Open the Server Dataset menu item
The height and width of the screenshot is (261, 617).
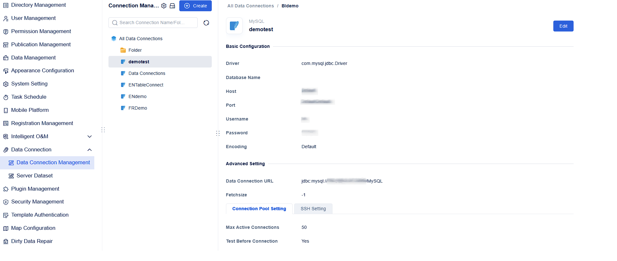47,176
